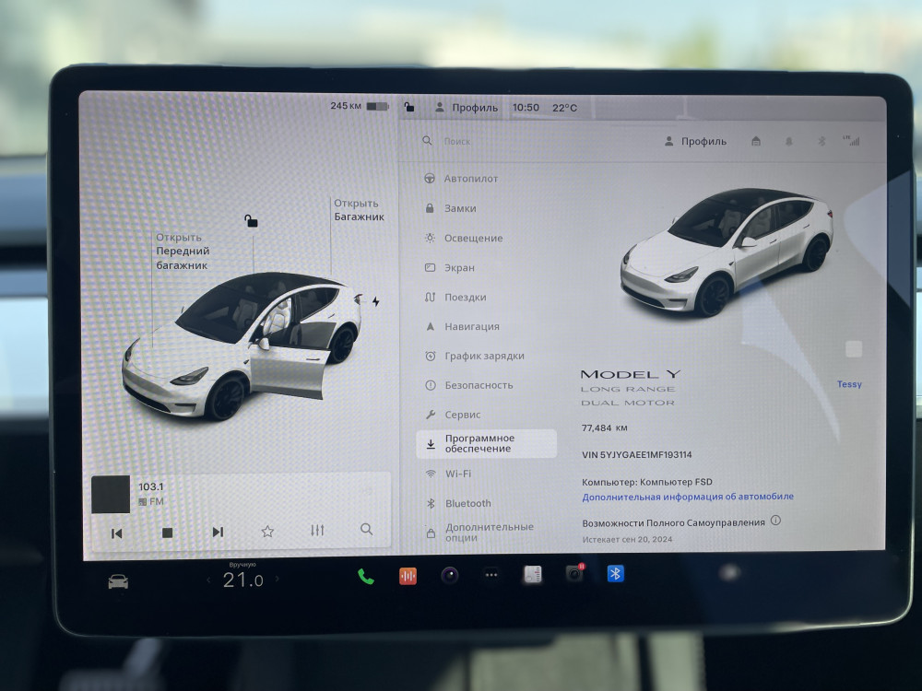
Task: Tap the 10:50 clock in status bar
Action: 526,108
